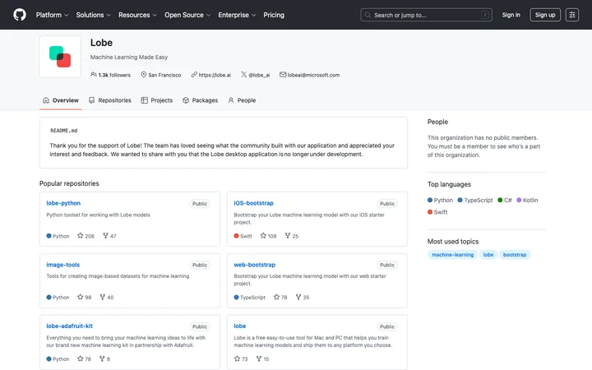Click the 'San Francisco' location text
The width and height of the screenshot is (592, 370).
pyautogui.click(x=164, y=75)
